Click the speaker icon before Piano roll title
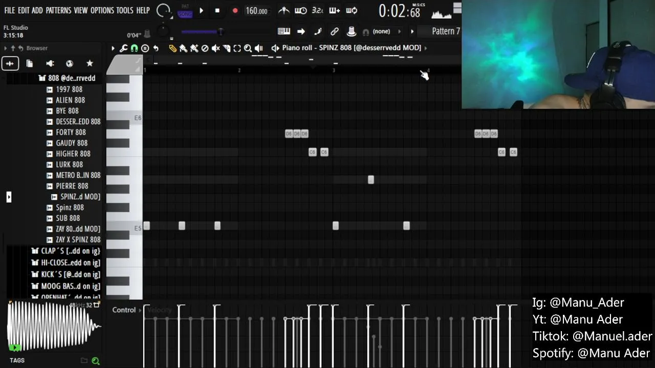Image resolution: width=655 pixels, height=368 pixels. pyautogui.click(x=275, y=48)
